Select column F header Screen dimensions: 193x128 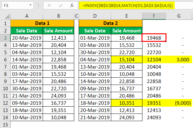pos(154,16)
